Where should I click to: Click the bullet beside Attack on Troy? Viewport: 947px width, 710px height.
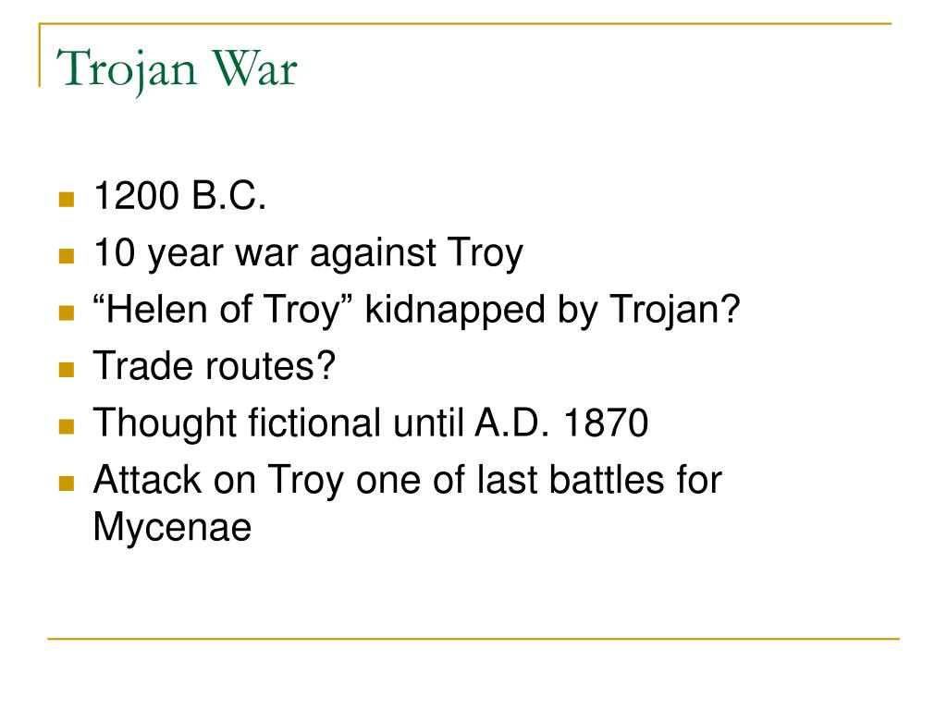coord(67,484)
